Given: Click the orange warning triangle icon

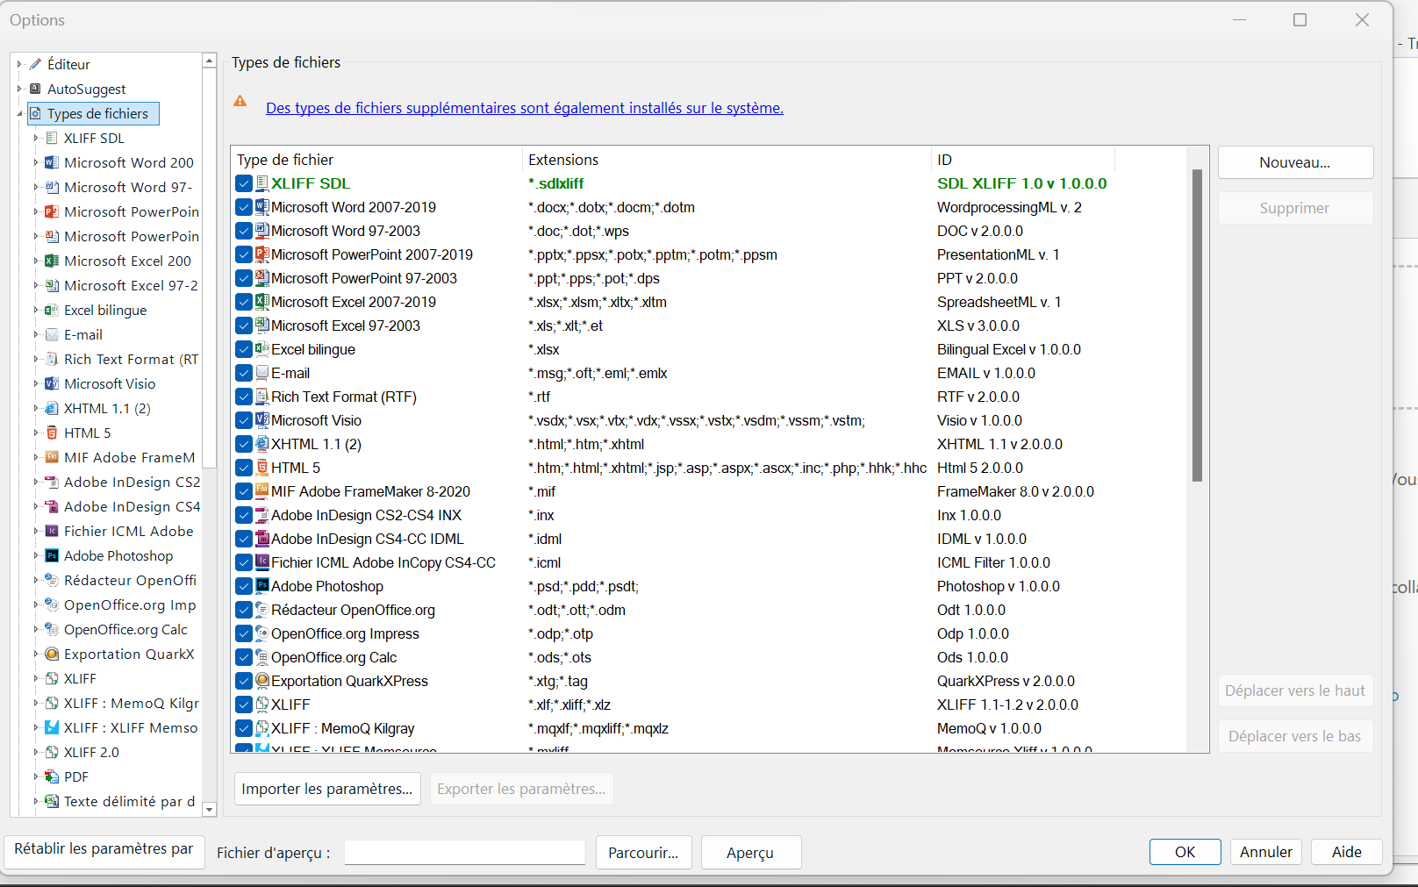Looking at the screenshot, I should click(240, 102).
